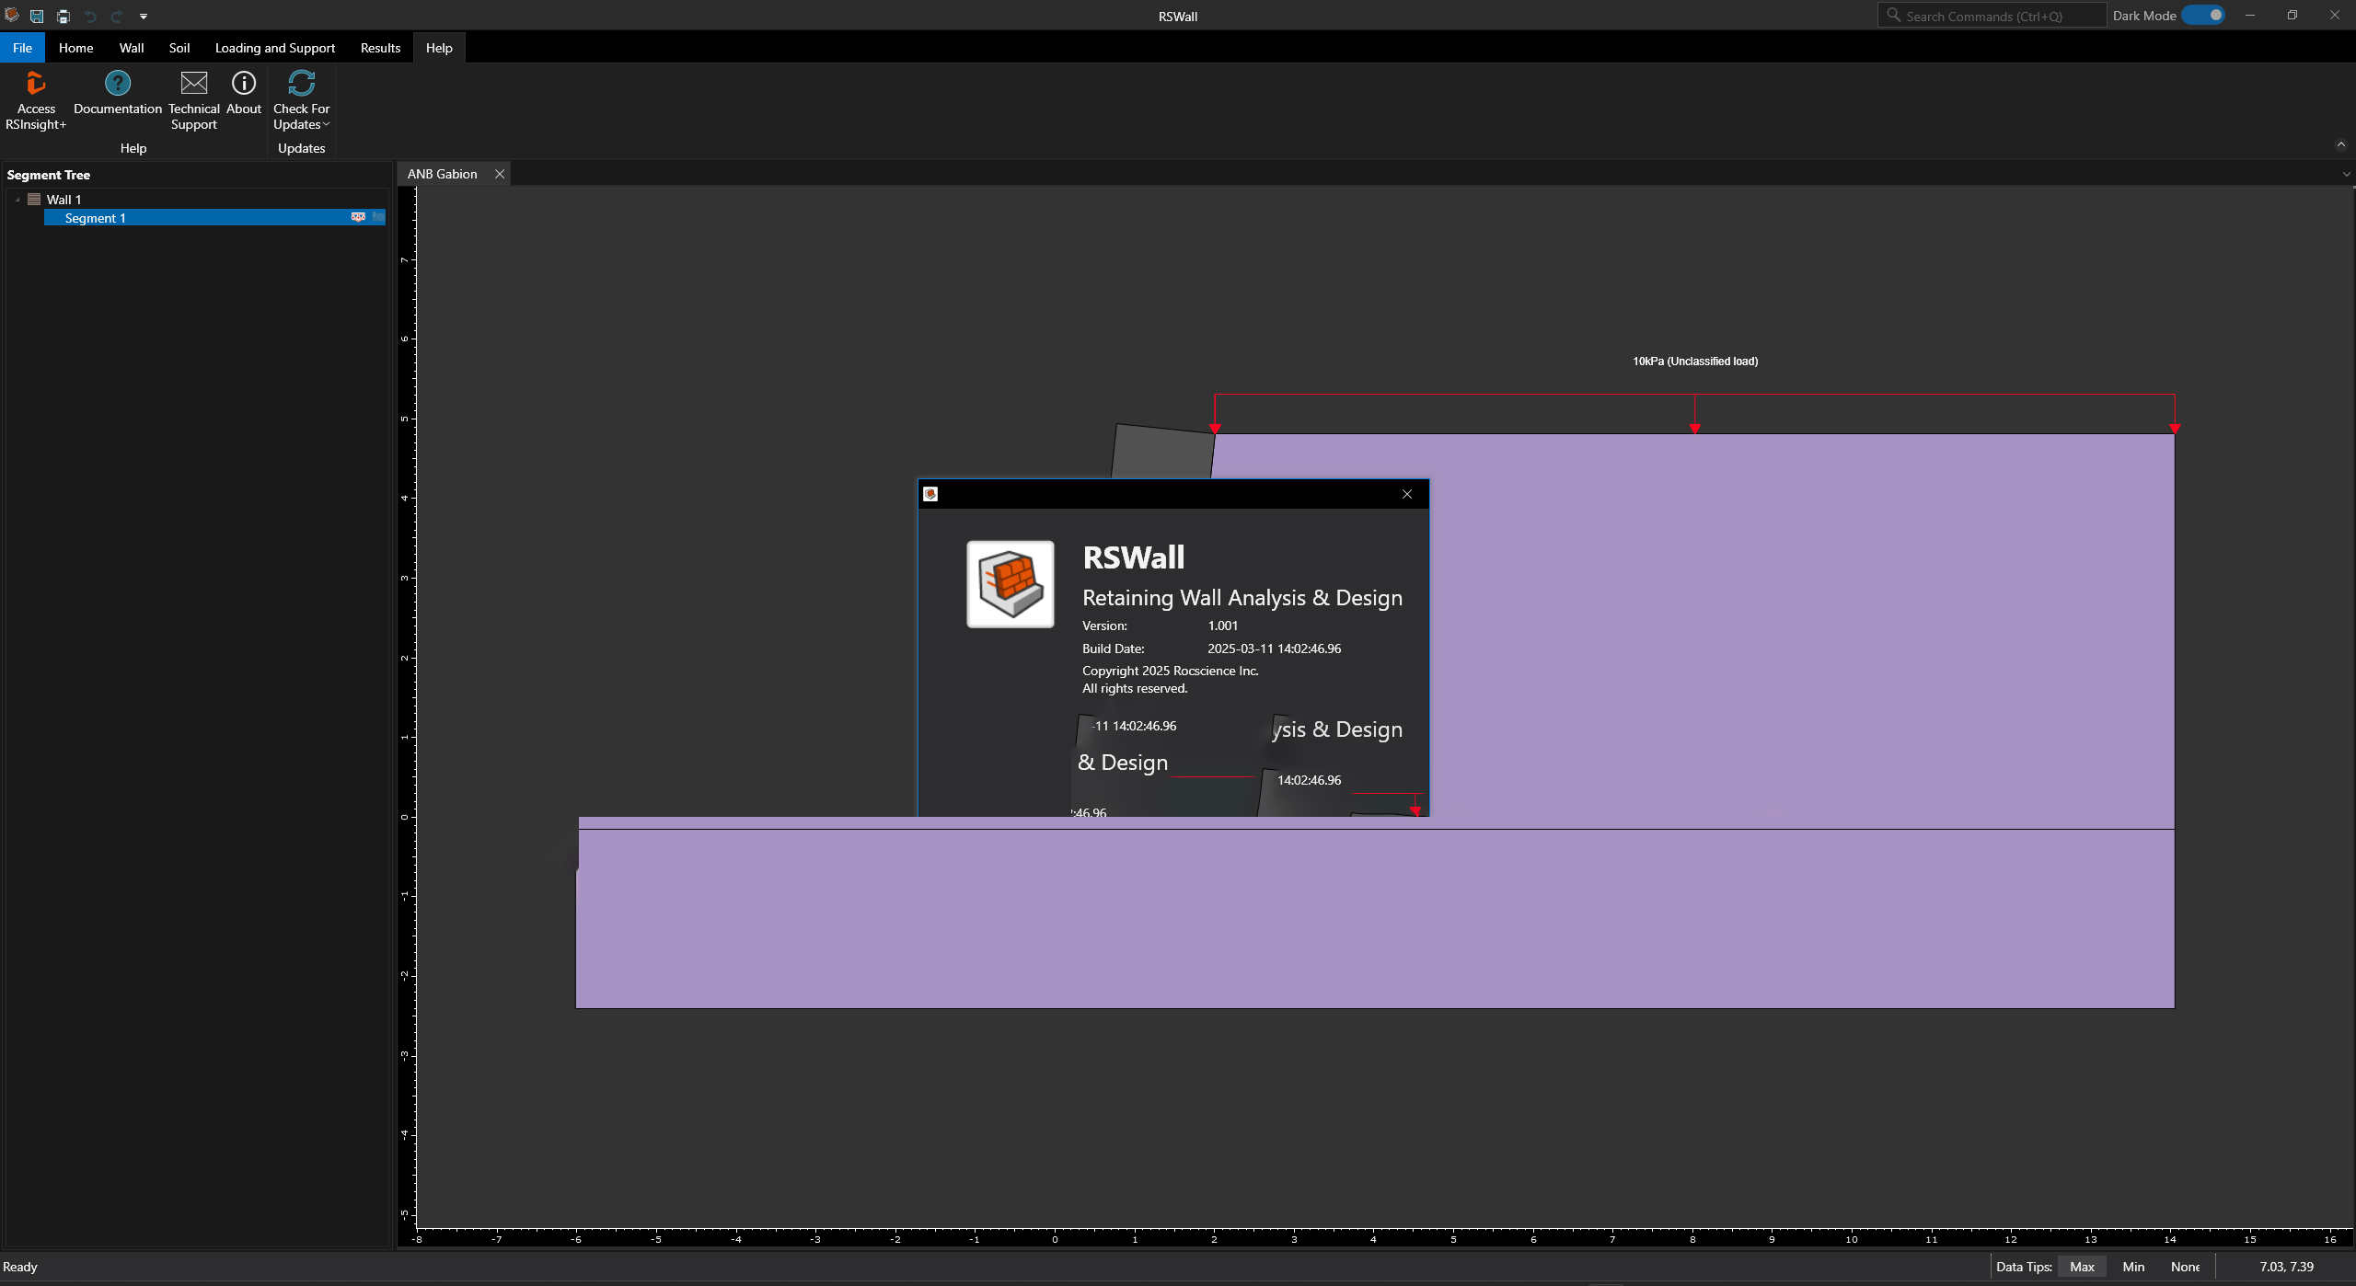
Task: Open the Results ribbon tab
Action: point(380,48)
